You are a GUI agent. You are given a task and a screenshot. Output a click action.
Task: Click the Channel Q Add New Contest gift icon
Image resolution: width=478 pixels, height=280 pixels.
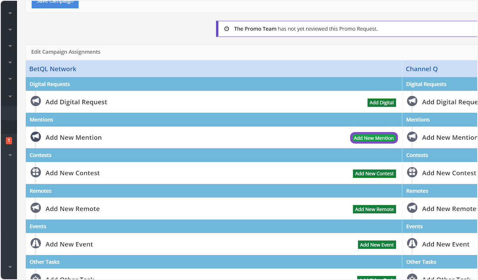[412, 172]
